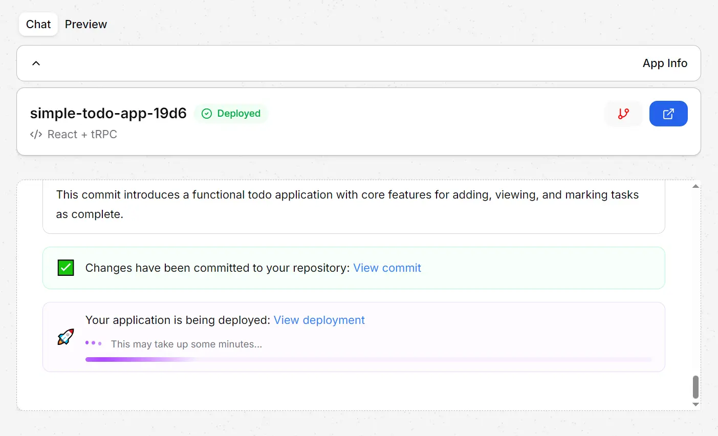
Task: Toggle the green commit confirmation checkbox
Action: [65, 267]
